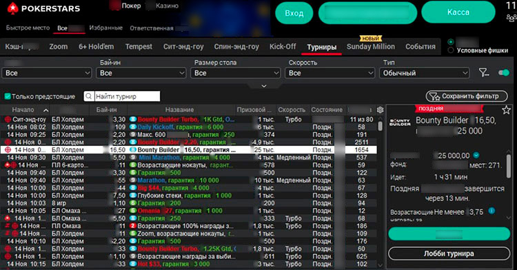Image resolution: width=517 pixels, height=270 pixels.
Task: Switch off the green filter toggle
Action: coord(504,73)
